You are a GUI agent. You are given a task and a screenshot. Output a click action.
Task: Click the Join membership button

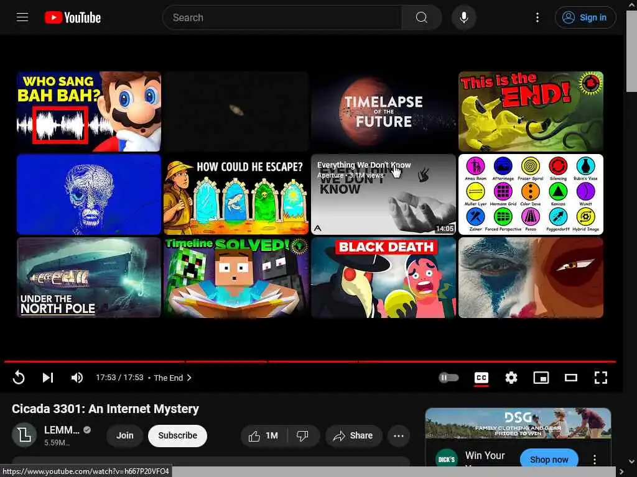[x=124, y=435]
